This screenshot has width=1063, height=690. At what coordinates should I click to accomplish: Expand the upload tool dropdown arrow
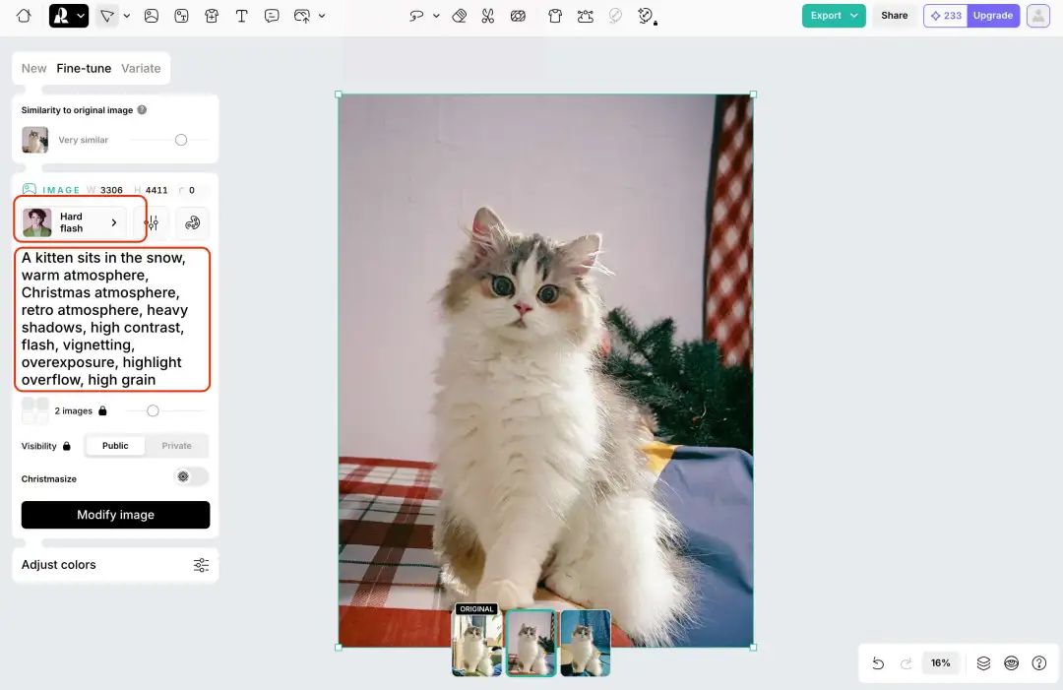[322, 16]
